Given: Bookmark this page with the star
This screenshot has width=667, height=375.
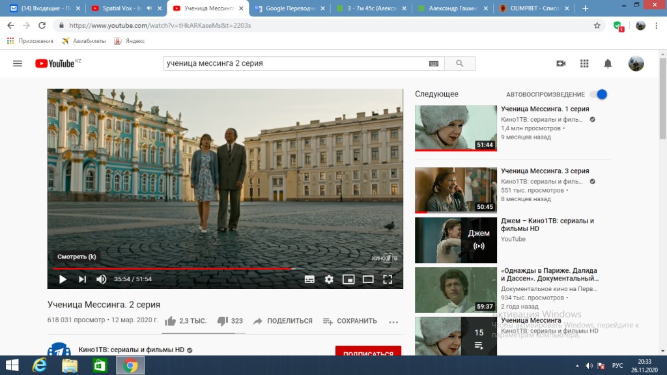Looking at the screenshot, I should click(597, 25).
